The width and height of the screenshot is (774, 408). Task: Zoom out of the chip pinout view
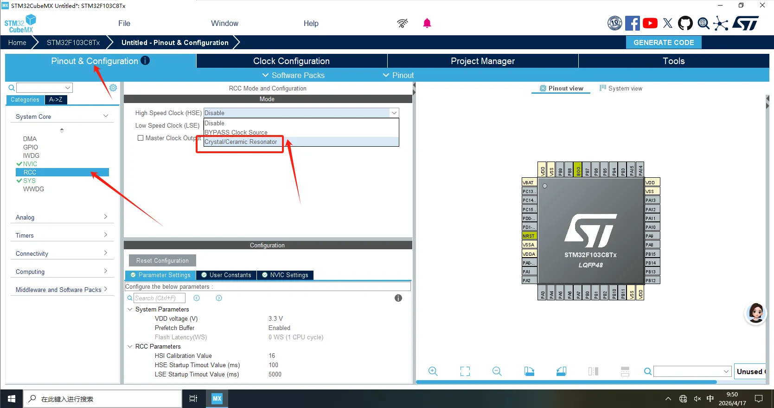tap(497, 371)
